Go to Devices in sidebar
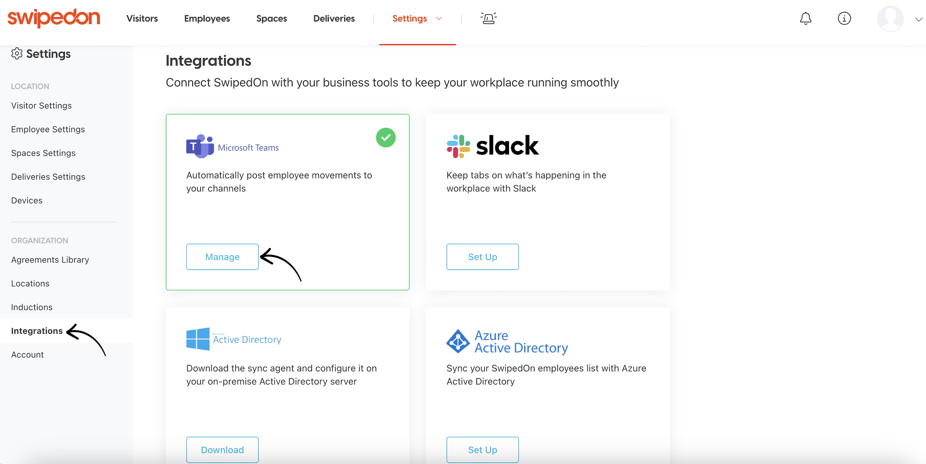Screen dimensions: 926x464 coord(27,201)
